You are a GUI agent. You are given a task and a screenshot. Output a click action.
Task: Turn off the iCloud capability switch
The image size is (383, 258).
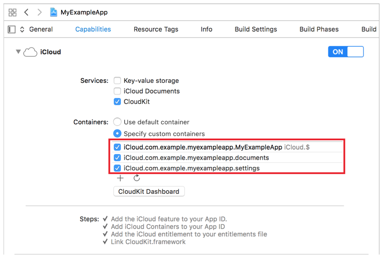[x=346, y=52]
